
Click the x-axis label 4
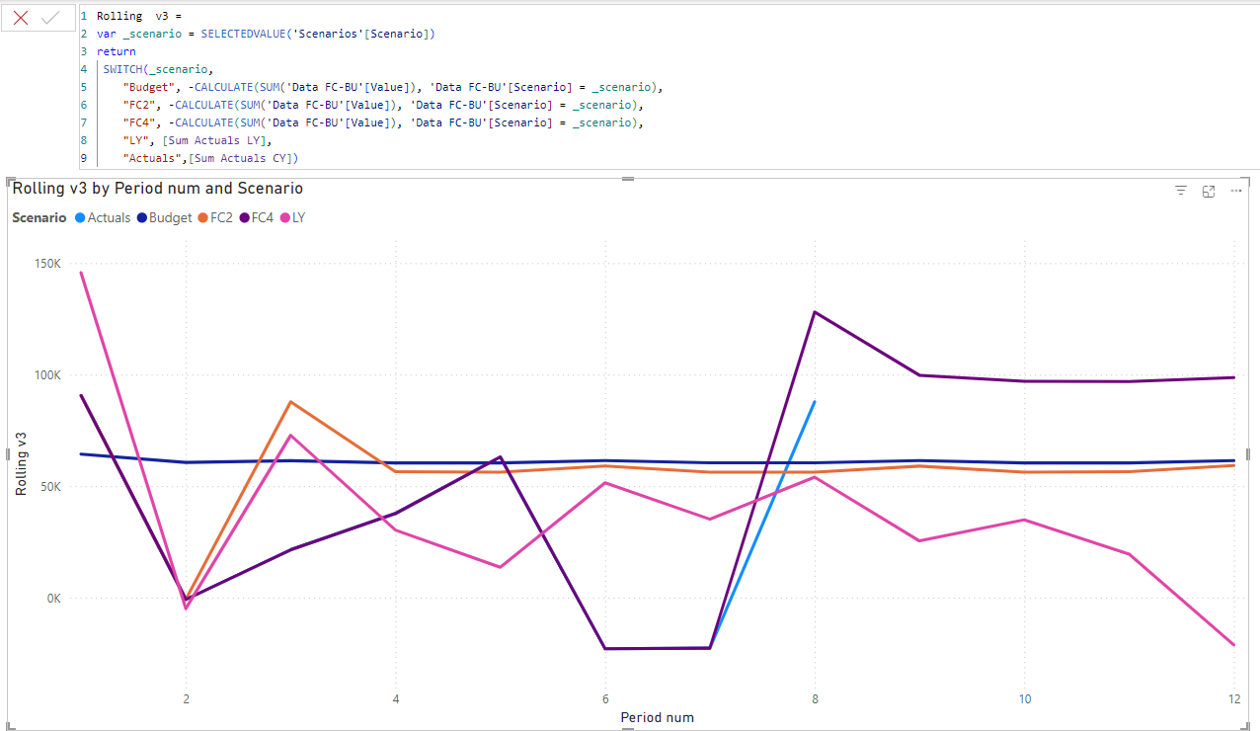[x=395, y=698]
